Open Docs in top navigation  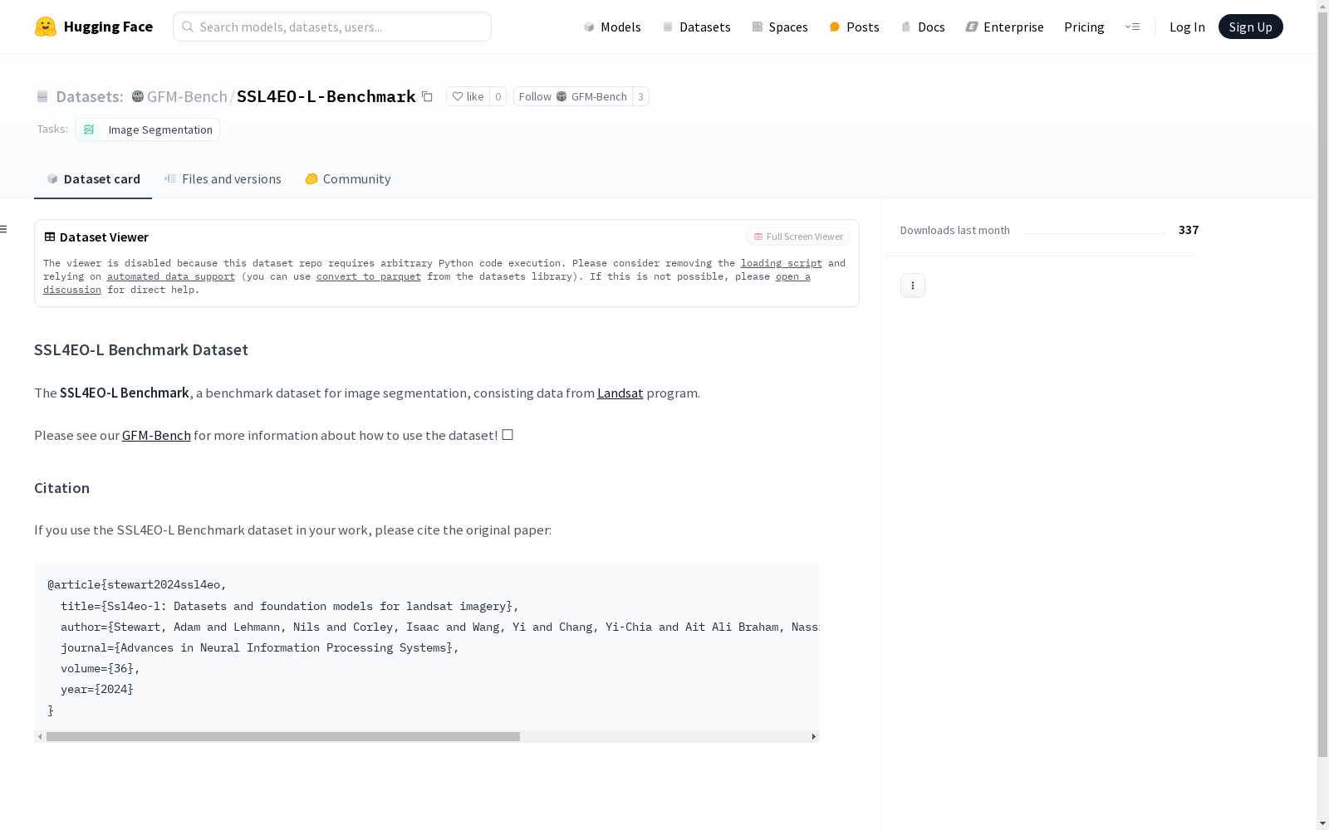923,27
